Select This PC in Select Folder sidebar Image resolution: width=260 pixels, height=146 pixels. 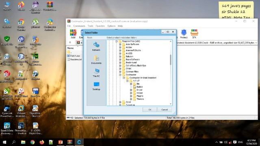pos(96,73)
